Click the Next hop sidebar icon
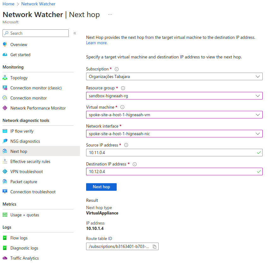 pos(5,151)
